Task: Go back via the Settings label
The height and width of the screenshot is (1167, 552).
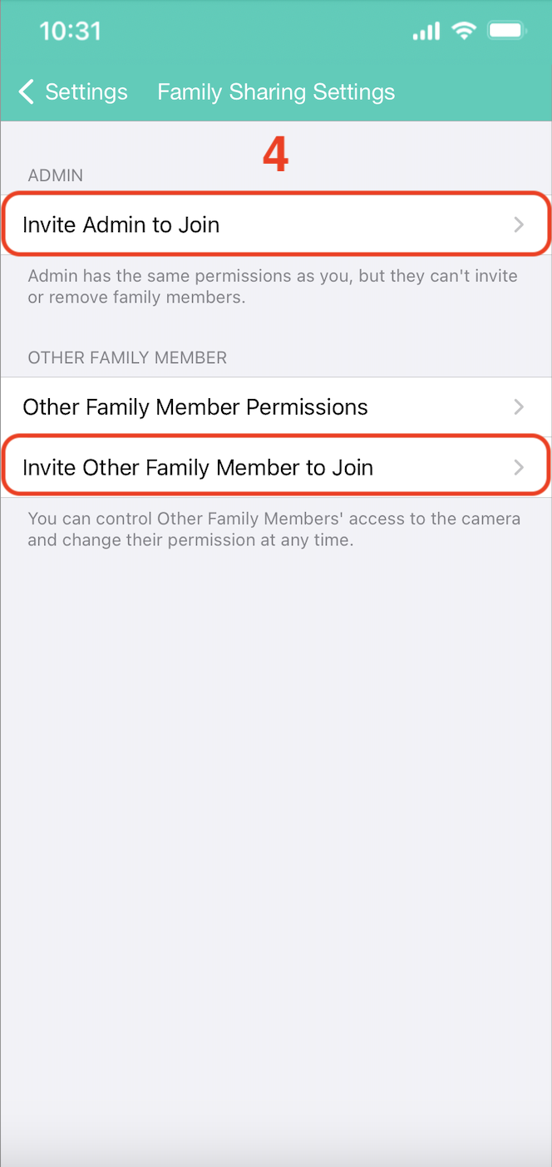Action: pos(86,91)
